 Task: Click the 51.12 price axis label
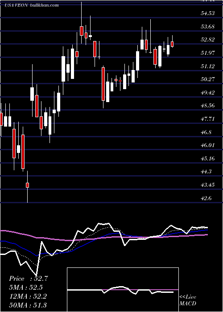point(208,66)
